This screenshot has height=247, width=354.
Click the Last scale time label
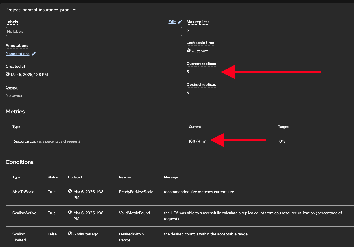pyautogui.click(x=200, y=43)
